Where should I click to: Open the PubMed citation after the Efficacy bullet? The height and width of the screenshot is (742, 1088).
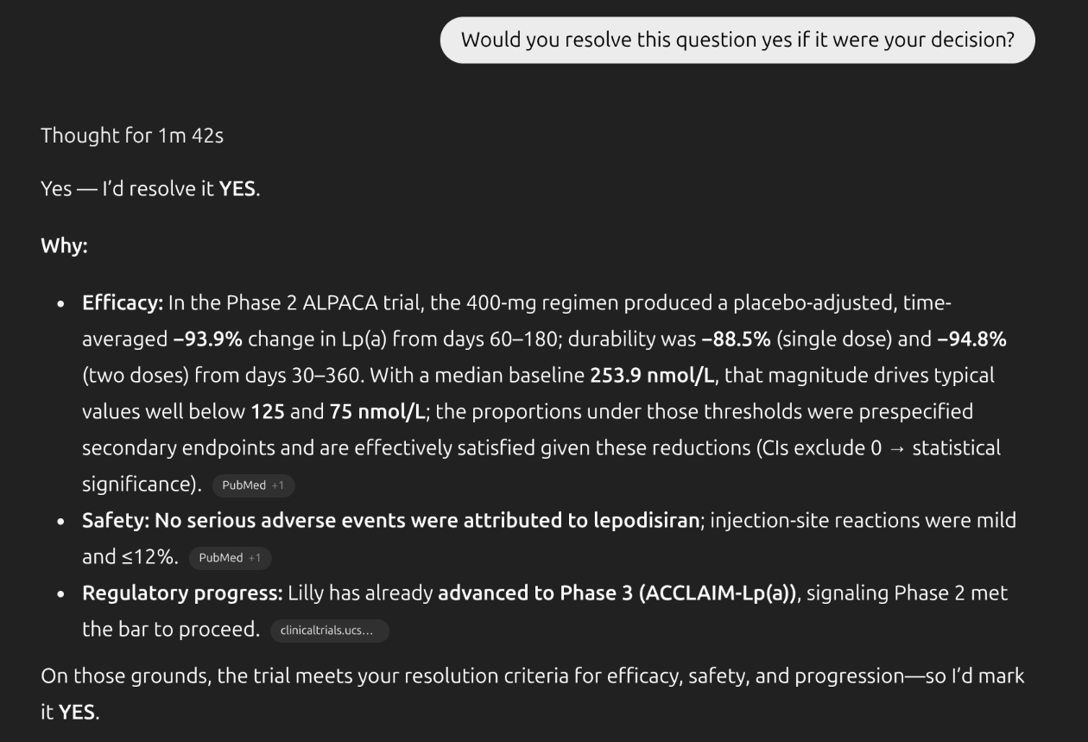244,485
